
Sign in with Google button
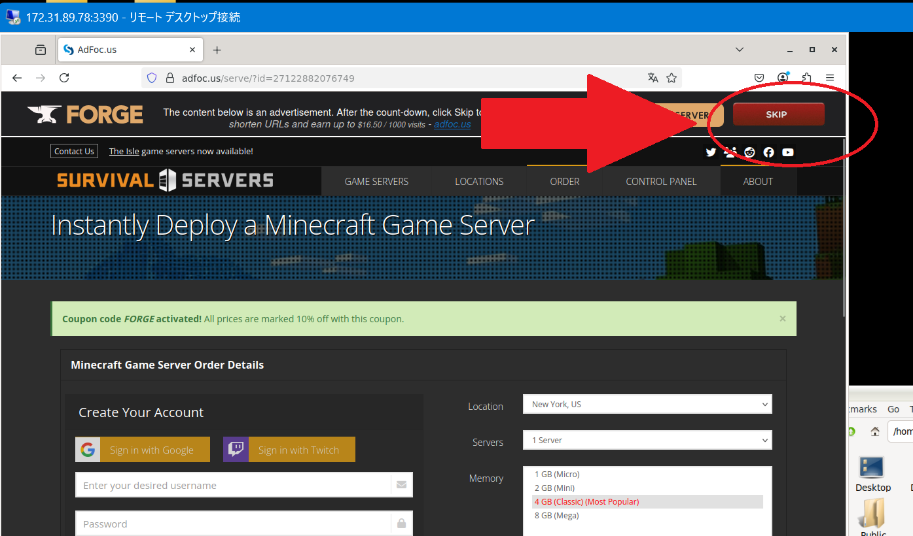pos(143,450)
